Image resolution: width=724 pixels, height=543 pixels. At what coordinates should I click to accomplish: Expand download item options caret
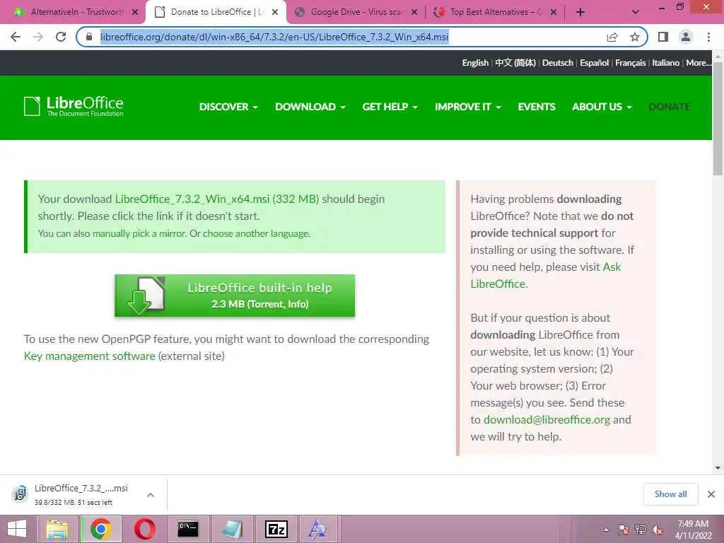coord(151,495)
